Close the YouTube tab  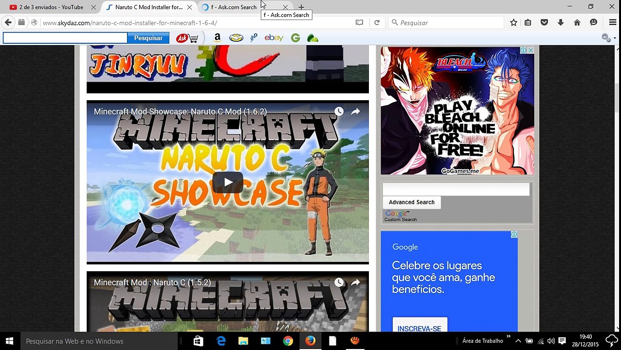pos(93,7)
